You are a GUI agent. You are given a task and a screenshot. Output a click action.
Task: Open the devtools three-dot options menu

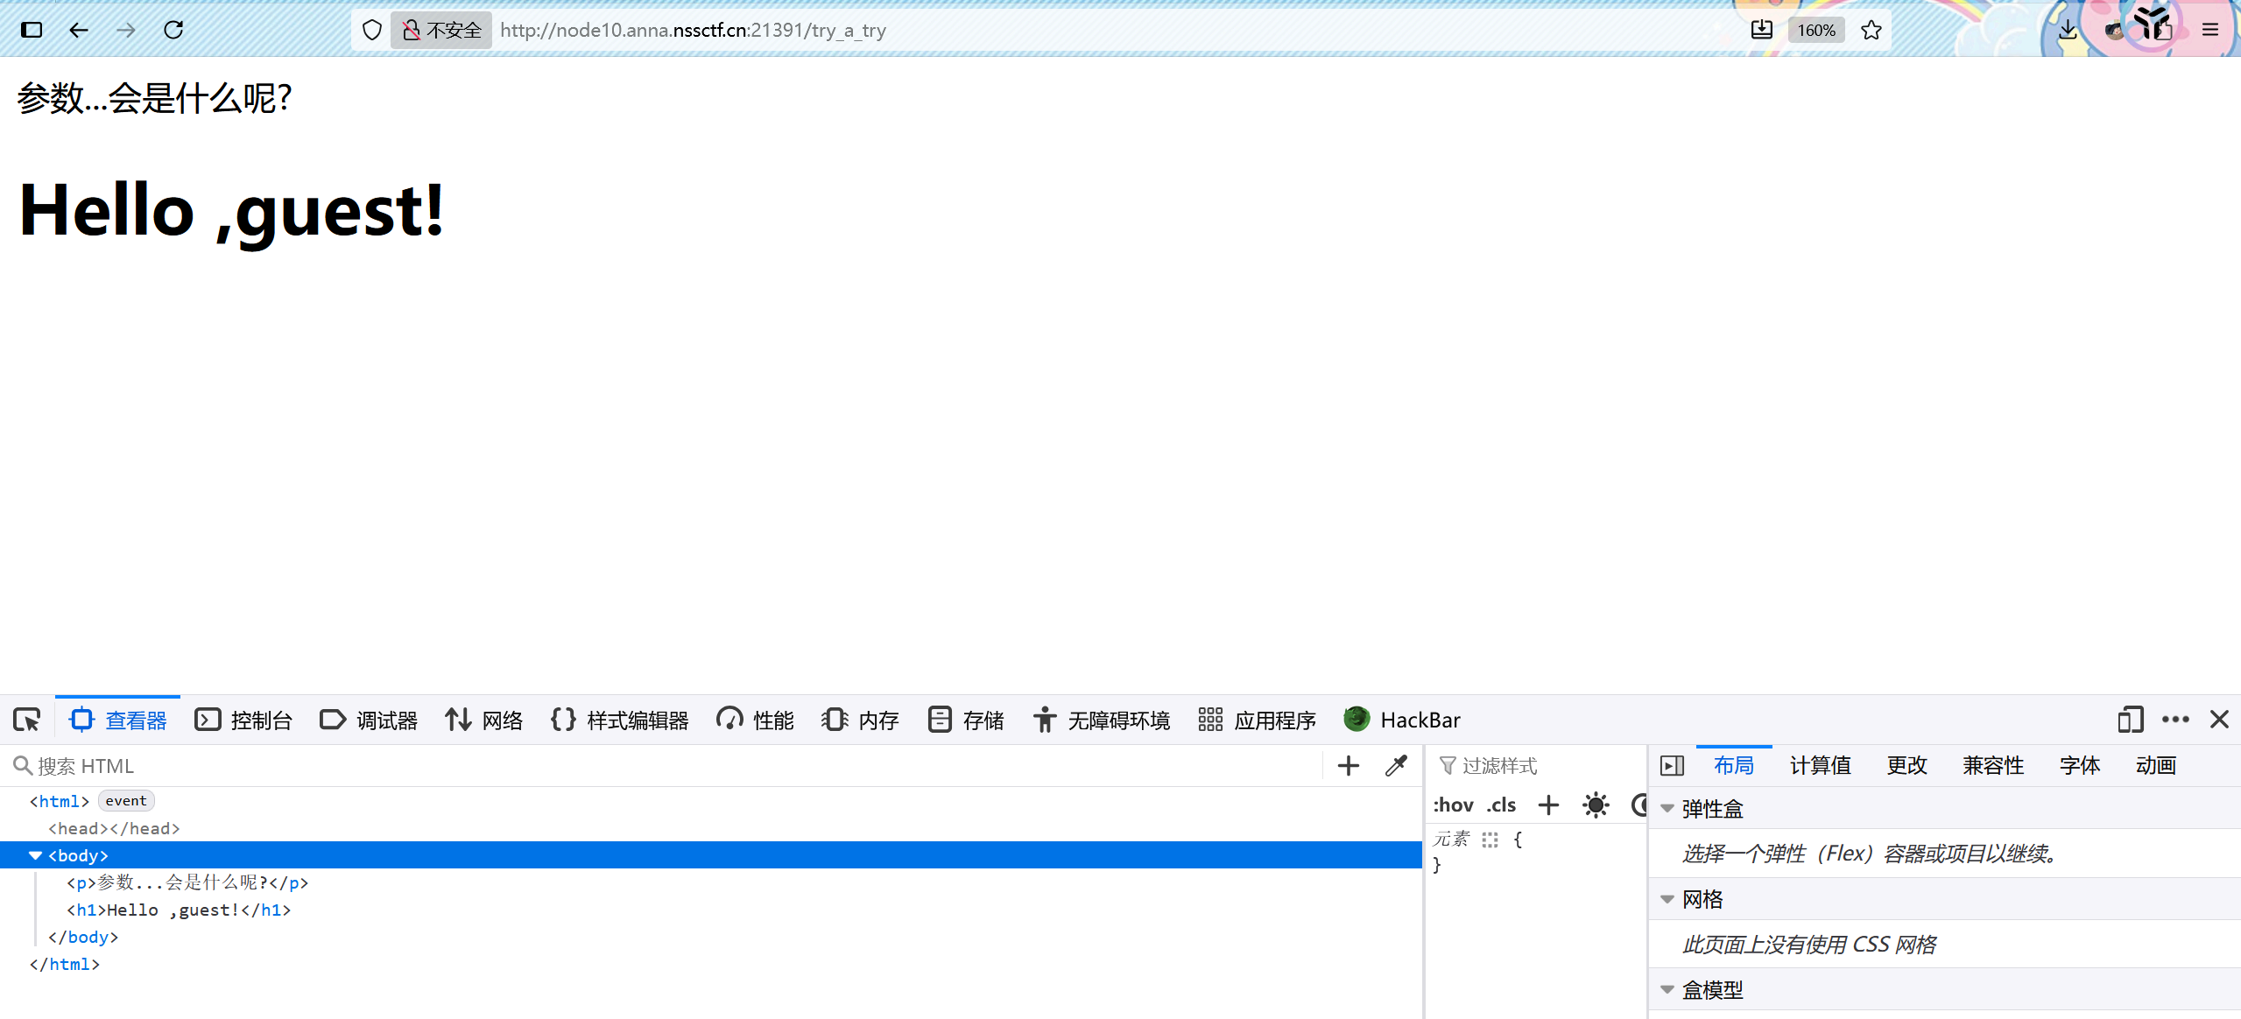click(2175, 720)
